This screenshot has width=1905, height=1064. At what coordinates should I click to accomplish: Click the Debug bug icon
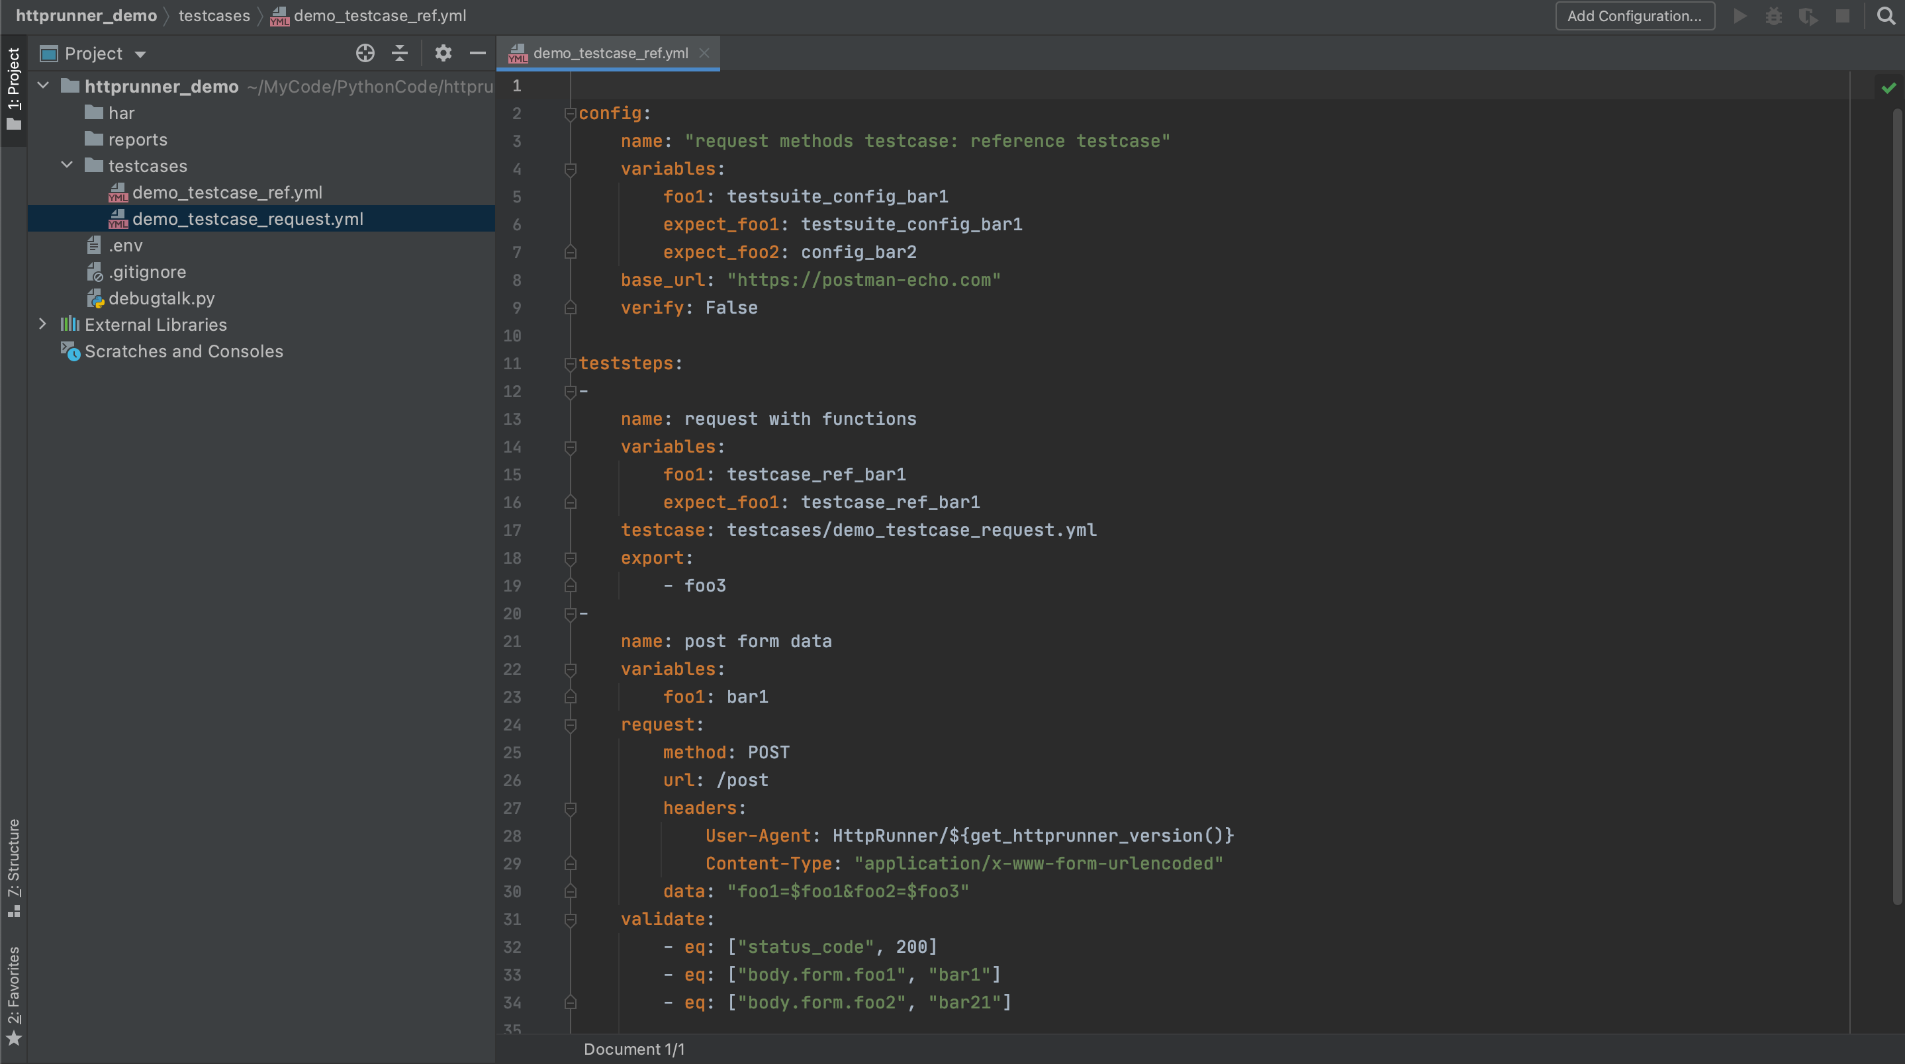(1773, 15)
